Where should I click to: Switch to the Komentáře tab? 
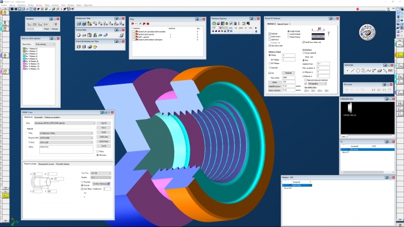pyautogui.click(x=38, y=117)
